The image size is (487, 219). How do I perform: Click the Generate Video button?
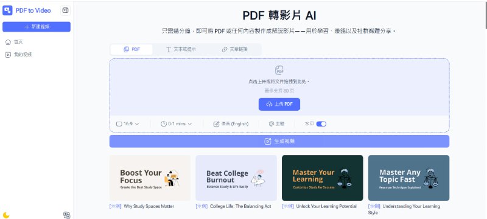279,142
